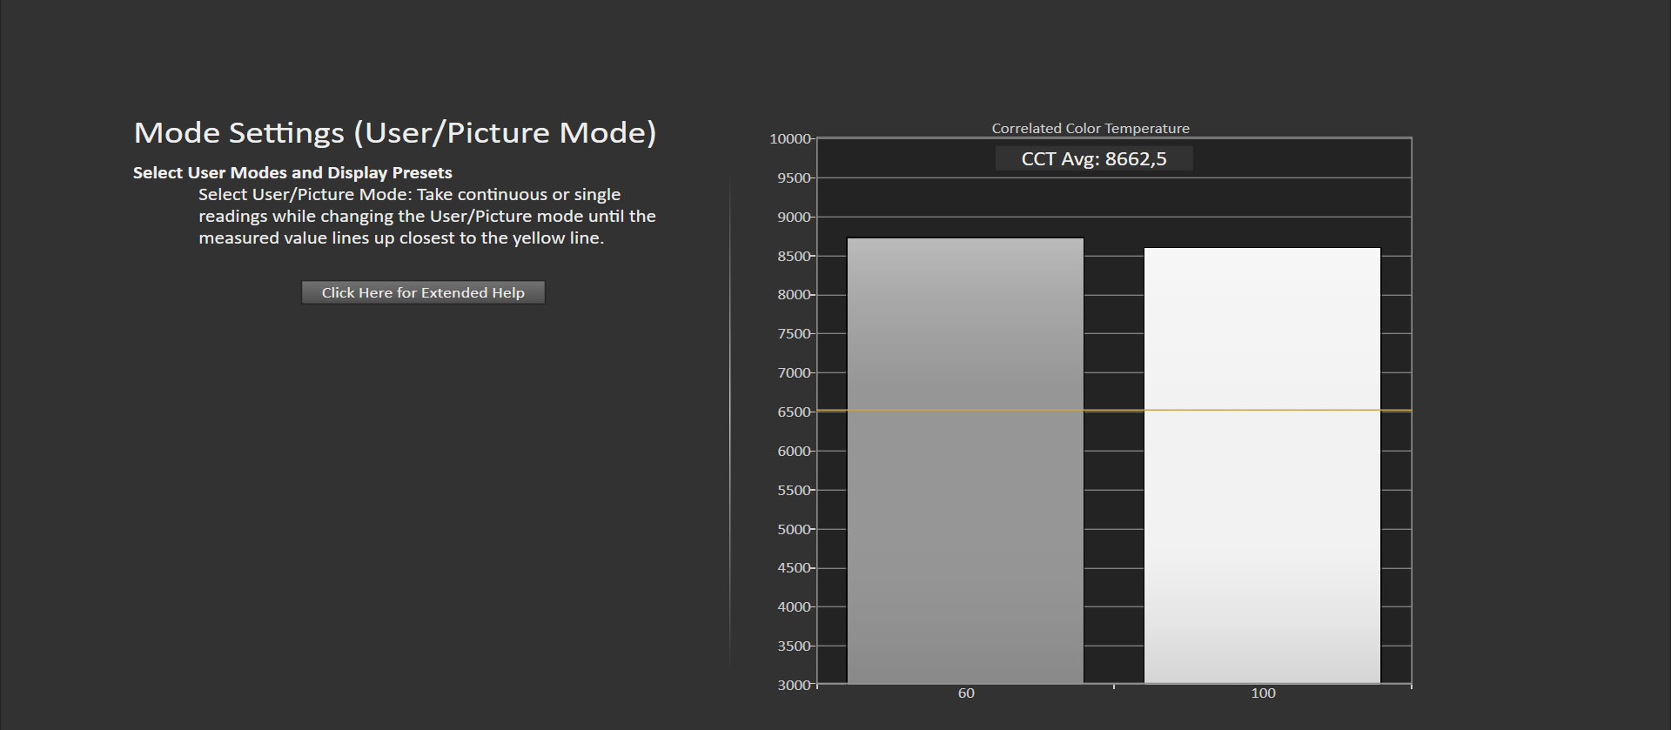Click the x-axis label 100
1671x730 pixels.
(1263, 693)
